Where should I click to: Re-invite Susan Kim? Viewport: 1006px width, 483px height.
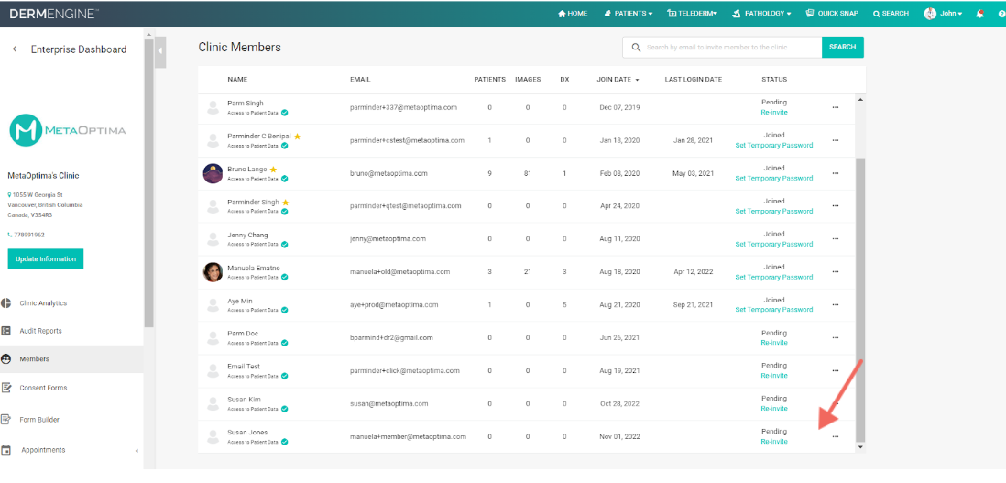[x=774, y=409]
